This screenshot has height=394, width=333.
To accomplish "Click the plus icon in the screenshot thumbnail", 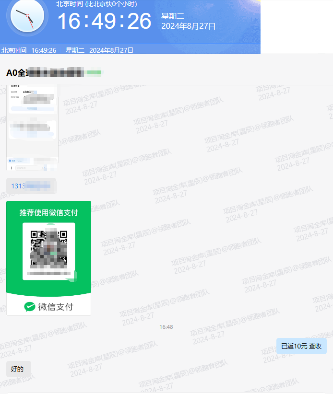I will coord(12,168).
